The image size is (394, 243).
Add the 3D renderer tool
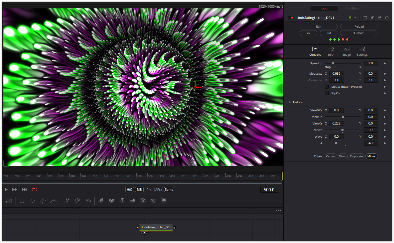click(164, 201)
